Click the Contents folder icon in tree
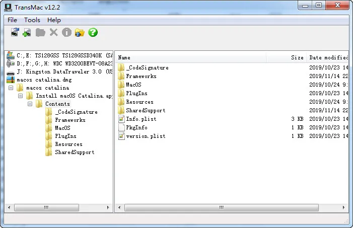 (x=39, y=104)
